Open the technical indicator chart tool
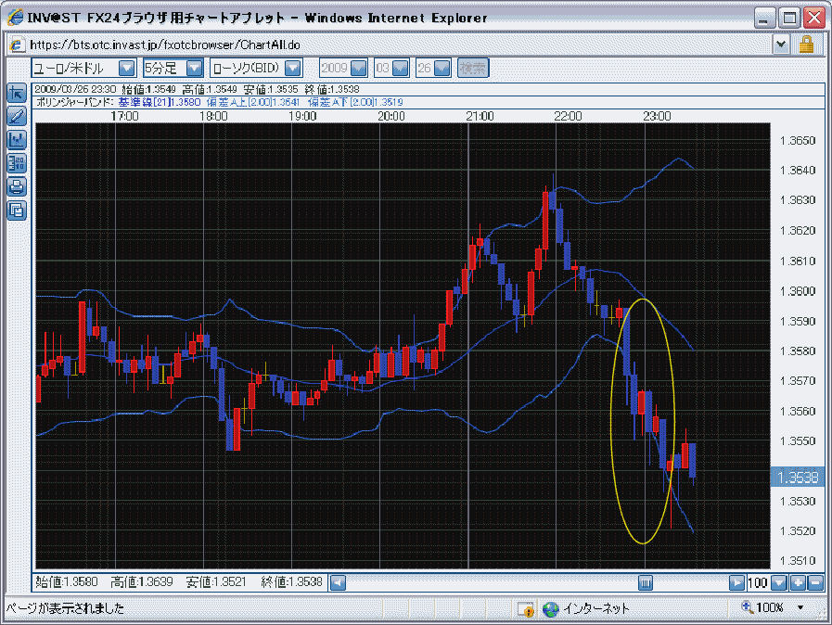Screen dimensions: 832x625 pos(16,140)
